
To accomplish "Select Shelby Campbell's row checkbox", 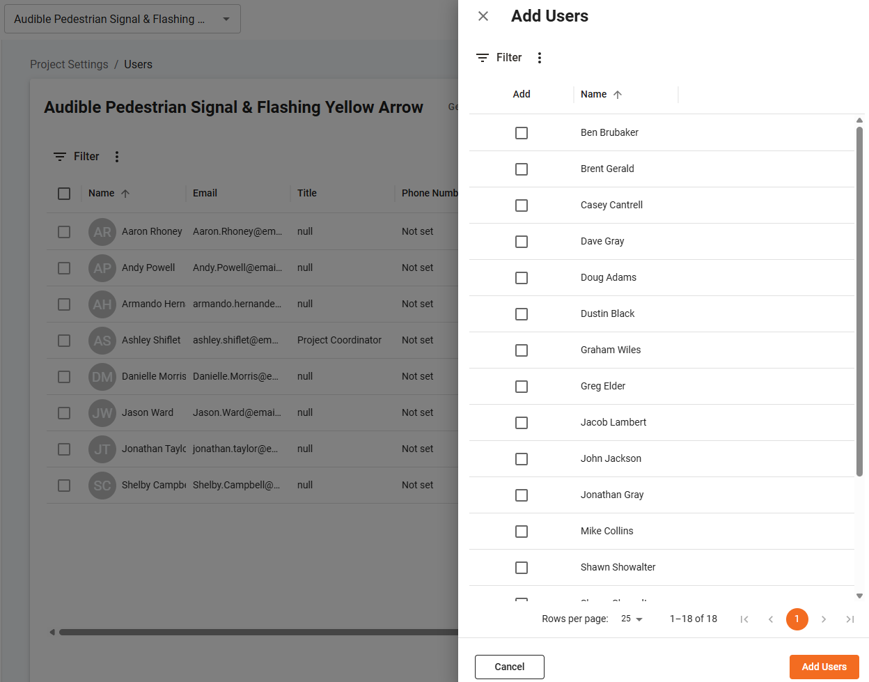I will point(64,486).
